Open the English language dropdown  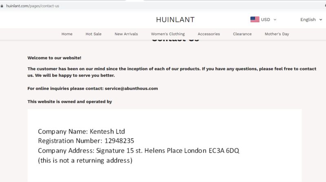coord(311,20)
